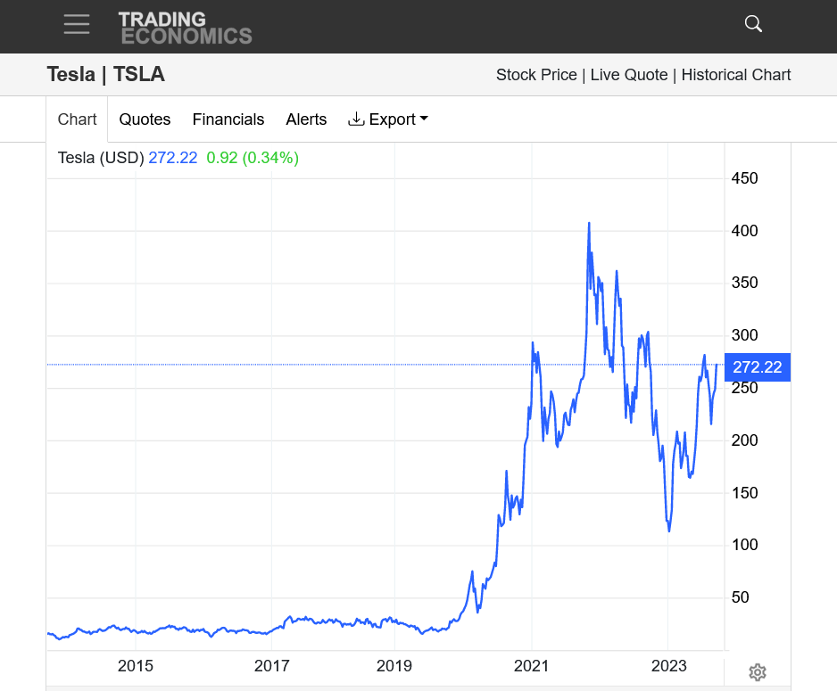Click the 2015 x-axis label
This screenshot has width=837, height=691.
tap(135, 666)
